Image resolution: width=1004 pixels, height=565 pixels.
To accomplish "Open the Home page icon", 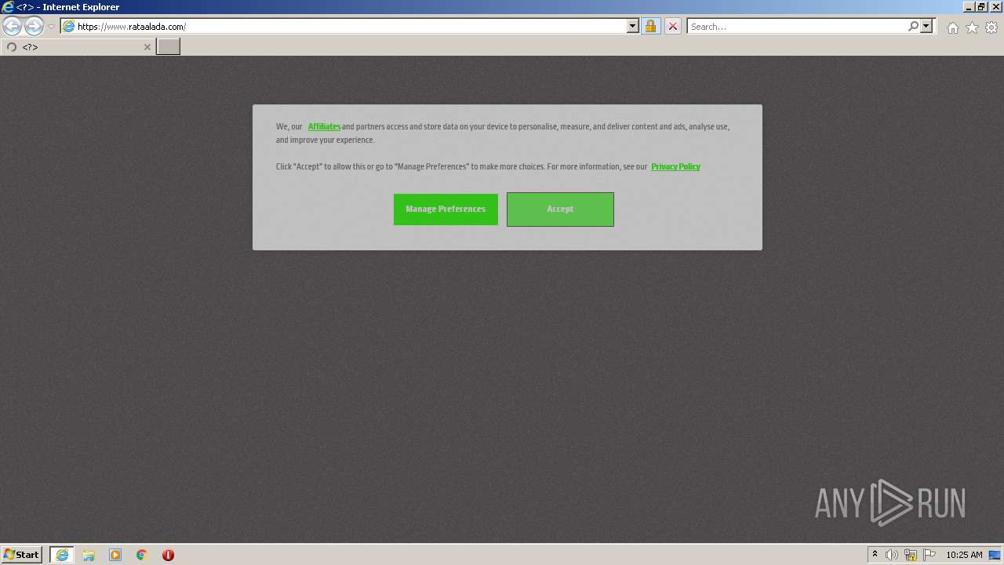I will (952, 27).
